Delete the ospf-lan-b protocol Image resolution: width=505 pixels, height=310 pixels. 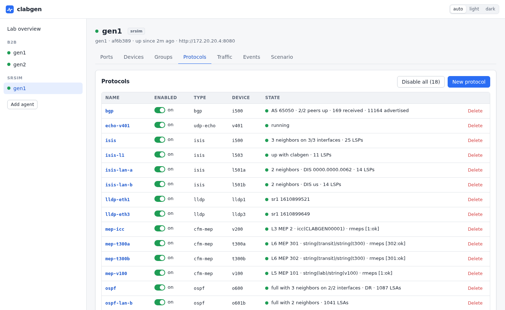475,303
